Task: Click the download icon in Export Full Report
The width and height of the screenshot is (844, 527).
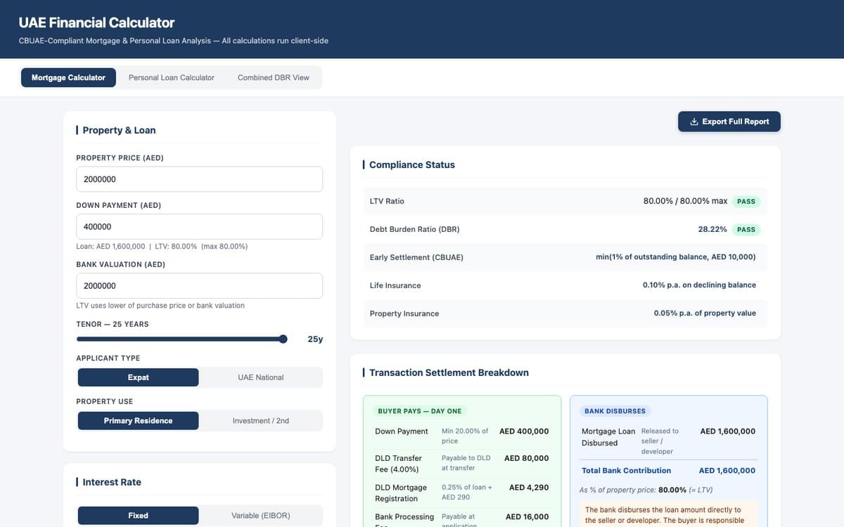Action: (x=694, y=122)
